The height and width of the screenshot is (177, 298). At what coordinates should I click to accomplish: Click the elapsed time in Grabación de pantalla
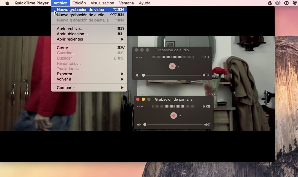point(140,106)
